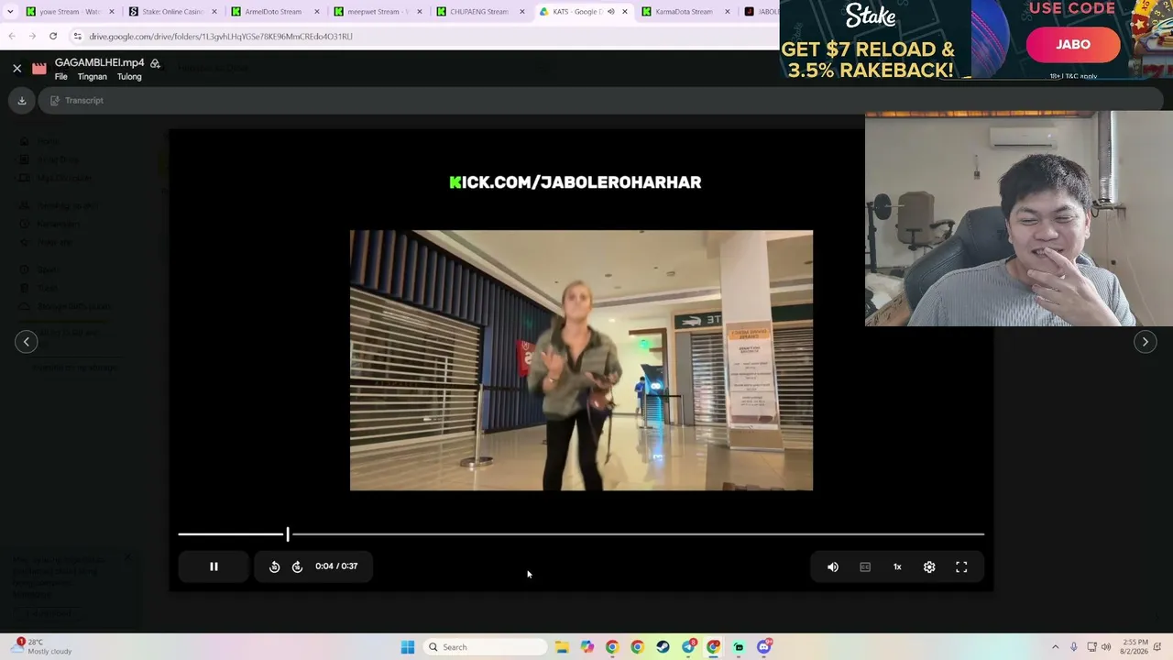Click the video frame in the player

[581, 360]
